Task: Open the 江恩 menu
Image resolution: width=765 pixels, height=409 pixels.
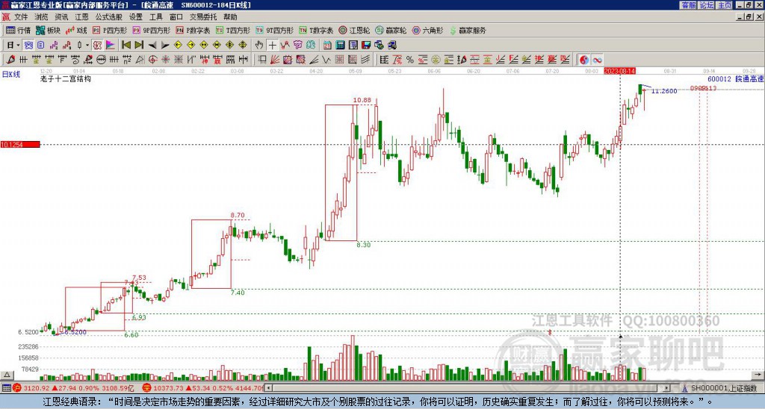Action: [82, 17]
